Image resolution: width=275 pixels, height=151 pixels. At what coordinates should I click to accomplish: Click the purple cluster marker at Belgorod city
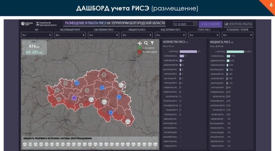tap(74, 98)
